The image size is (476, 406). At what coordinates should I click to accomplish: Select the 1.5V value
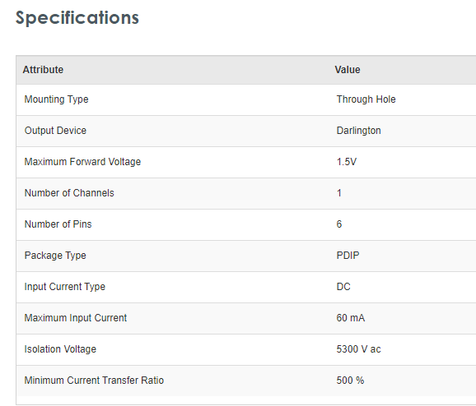(347, 162)
